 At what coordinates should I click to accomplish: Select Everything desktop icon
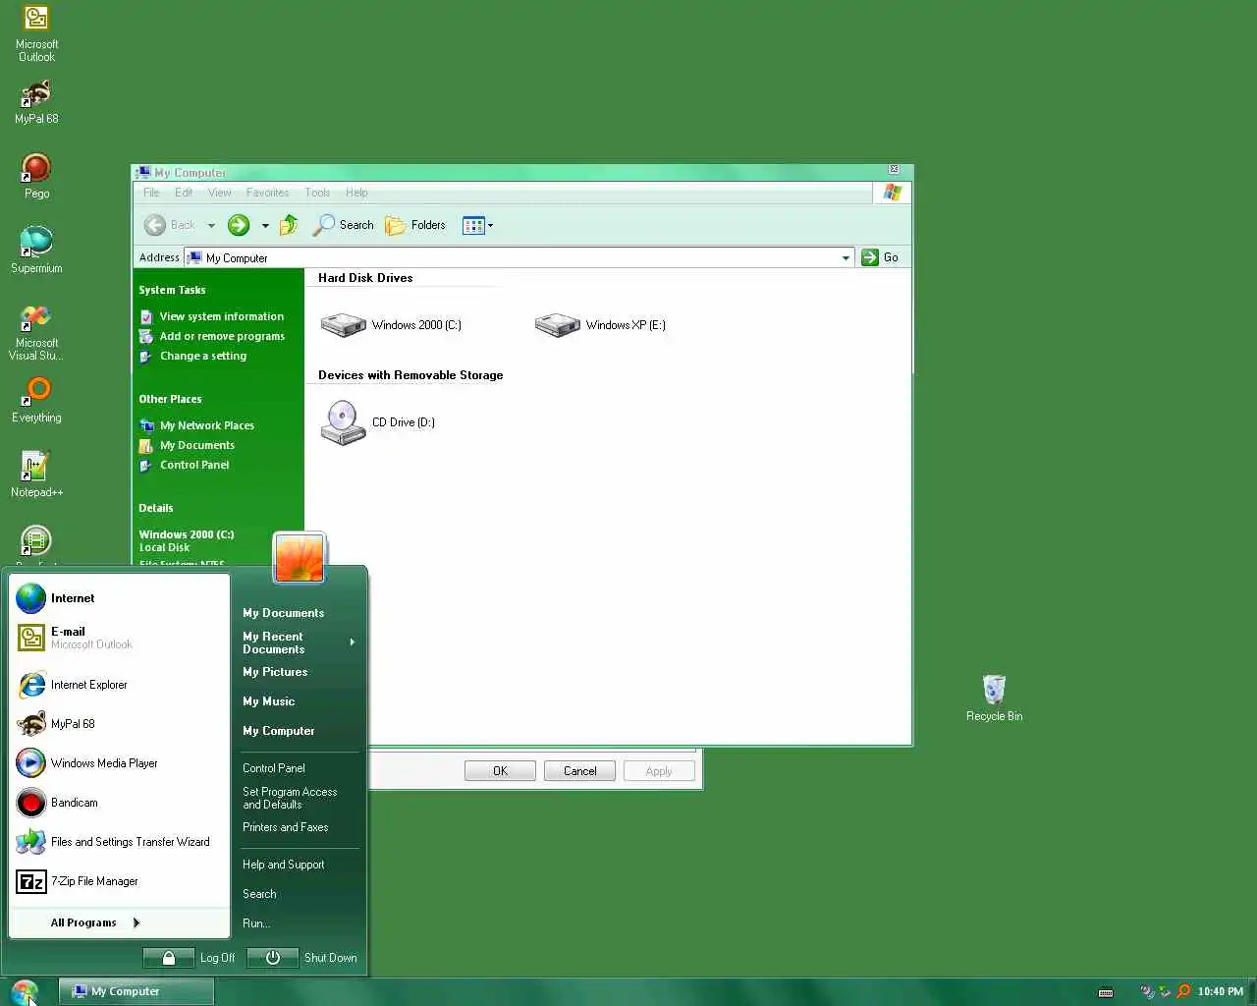36,400
